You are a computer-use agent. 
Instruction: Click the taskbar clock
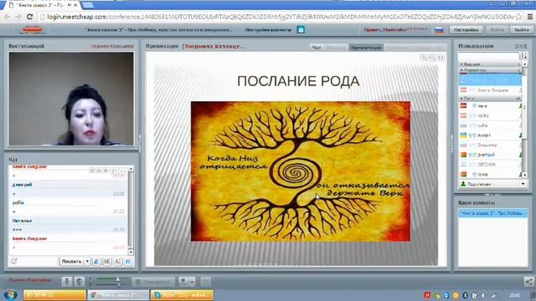(x=514, y=295)
